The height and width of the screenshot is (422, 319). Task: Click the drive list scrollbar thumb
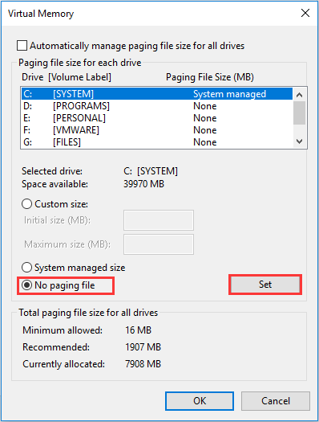coord(300,113)
